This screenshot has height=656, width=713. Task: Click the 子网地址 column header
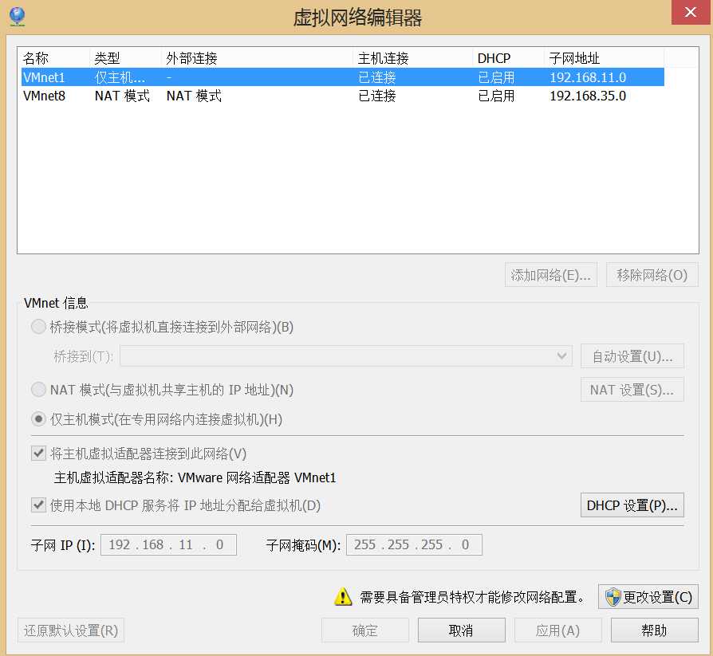[604, 57]
